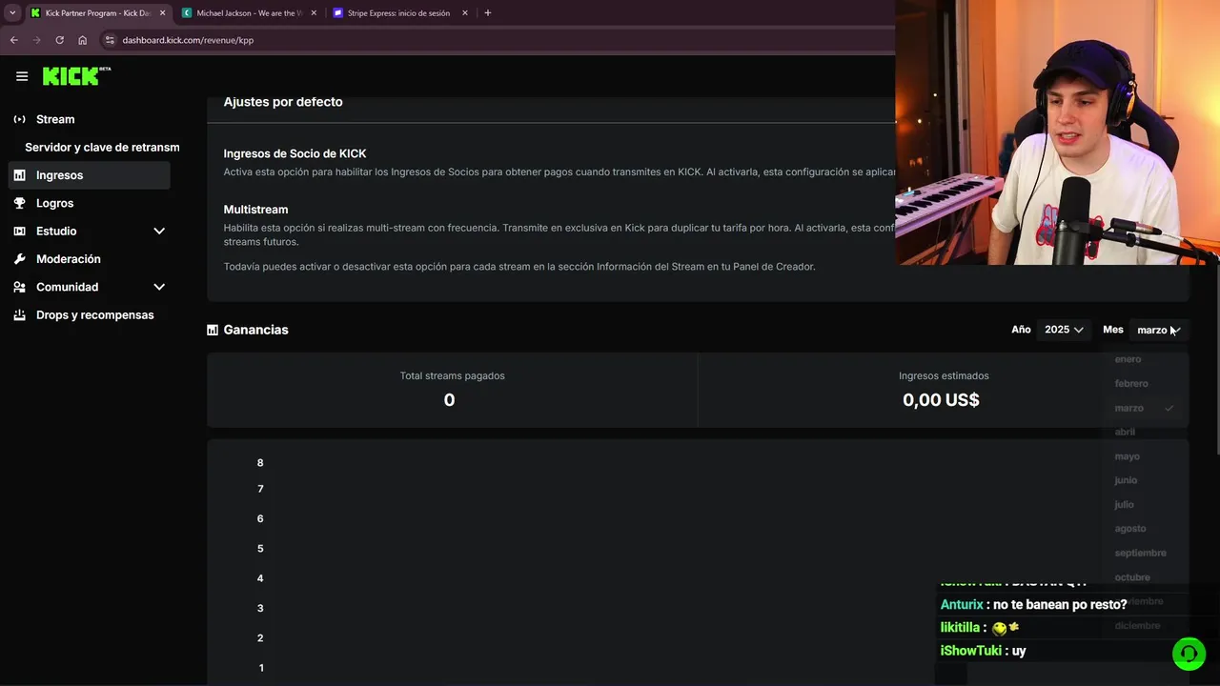Open the Moderación sidebar page

[x=90, y=259]
